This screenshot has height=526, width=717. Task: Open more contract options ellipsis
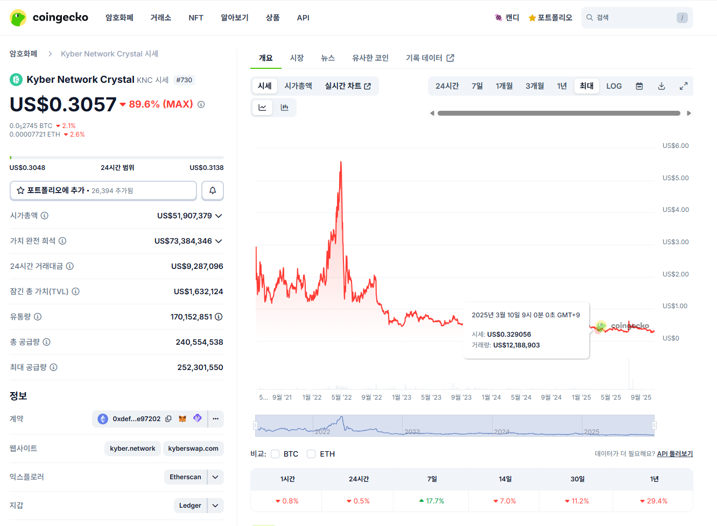[216, 419]
